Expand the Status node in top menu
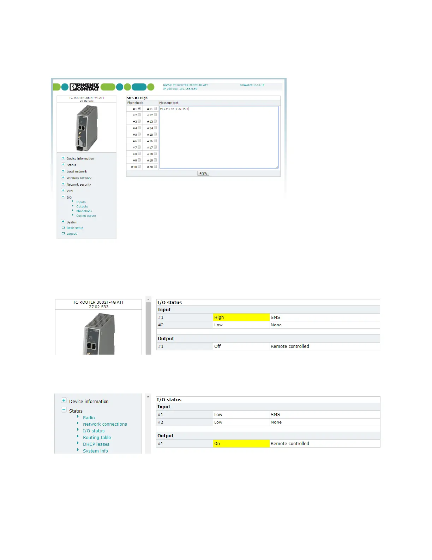 click(63, 164)
